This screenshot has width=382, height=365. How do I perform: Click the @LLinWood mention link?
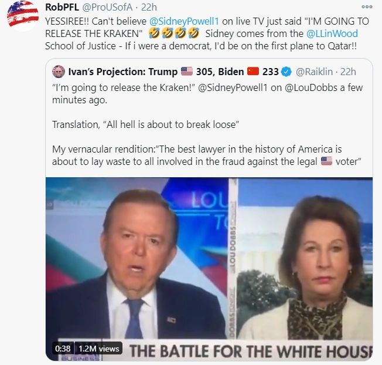(332, 33)
